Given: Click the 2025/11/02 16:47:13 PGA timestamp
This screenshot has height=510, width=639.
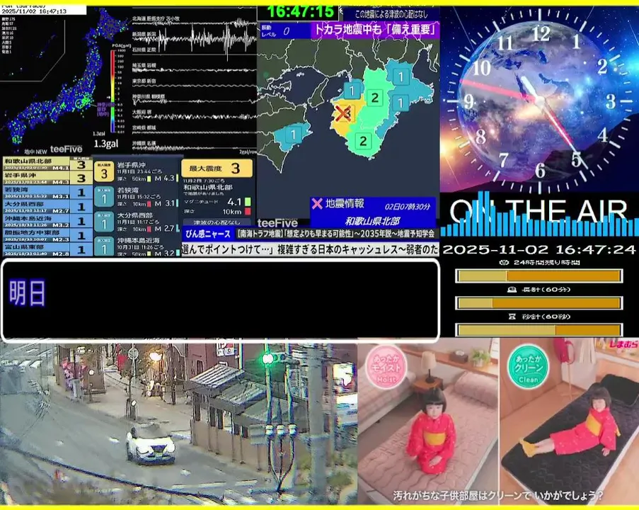Looking at the screenshot, I should (34, 11).
